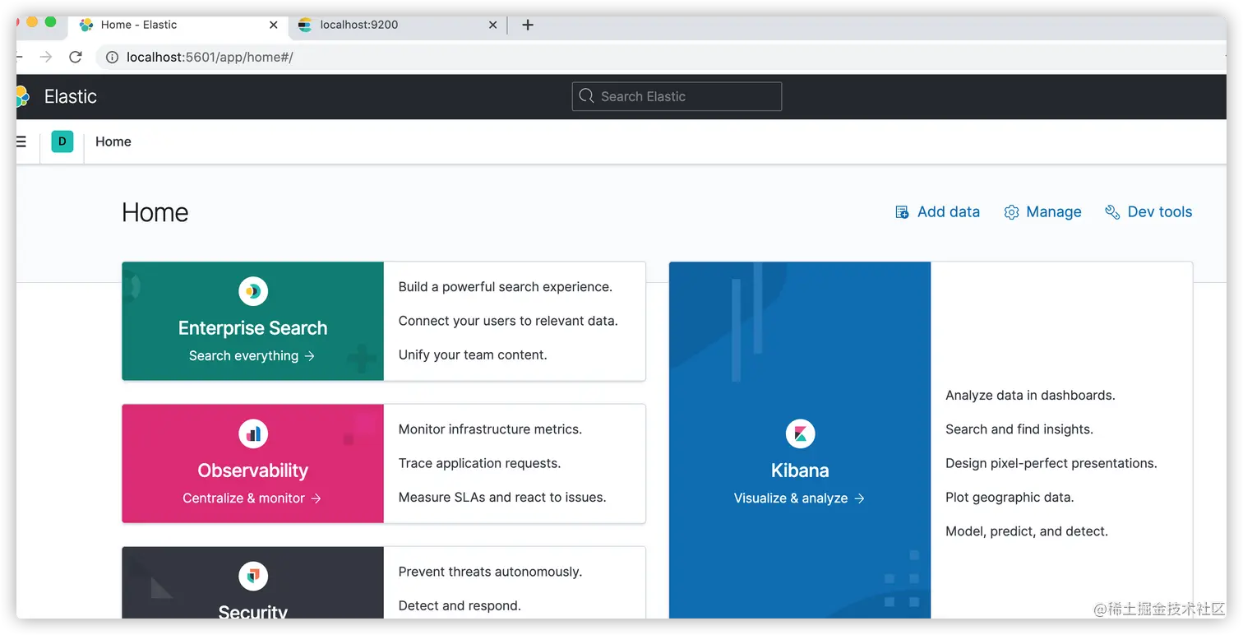The height and width of the screenshot is (635, 1243).
Task: Click the Dev tools wrench icon
Action: click(1112, 212)
